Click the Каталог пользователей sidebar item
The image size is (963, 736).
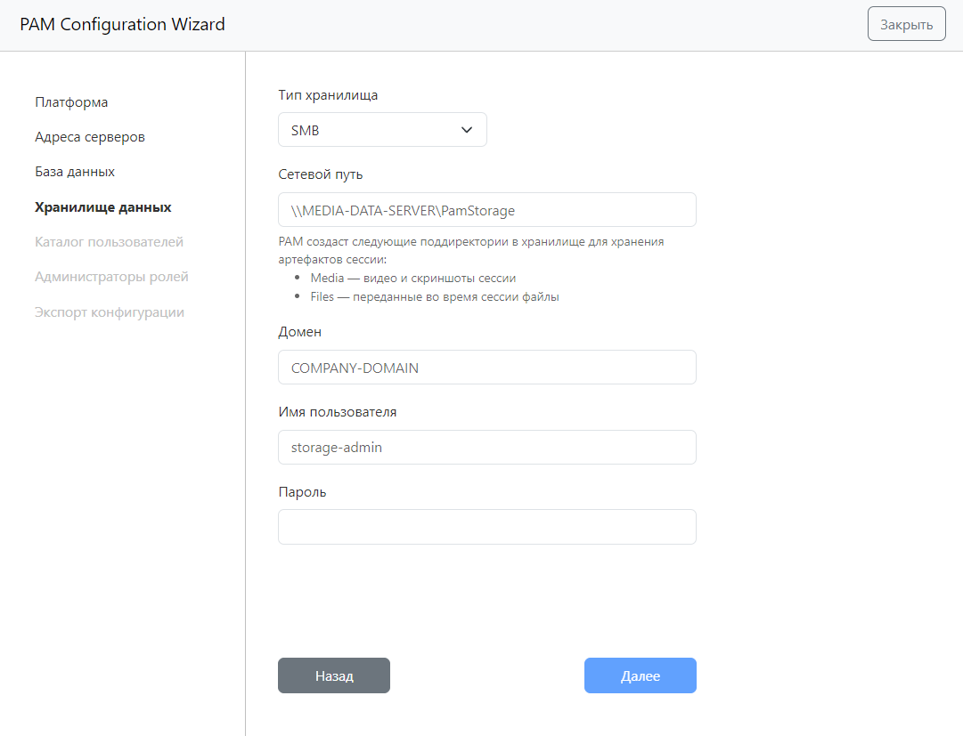click(x=109, y=242)
